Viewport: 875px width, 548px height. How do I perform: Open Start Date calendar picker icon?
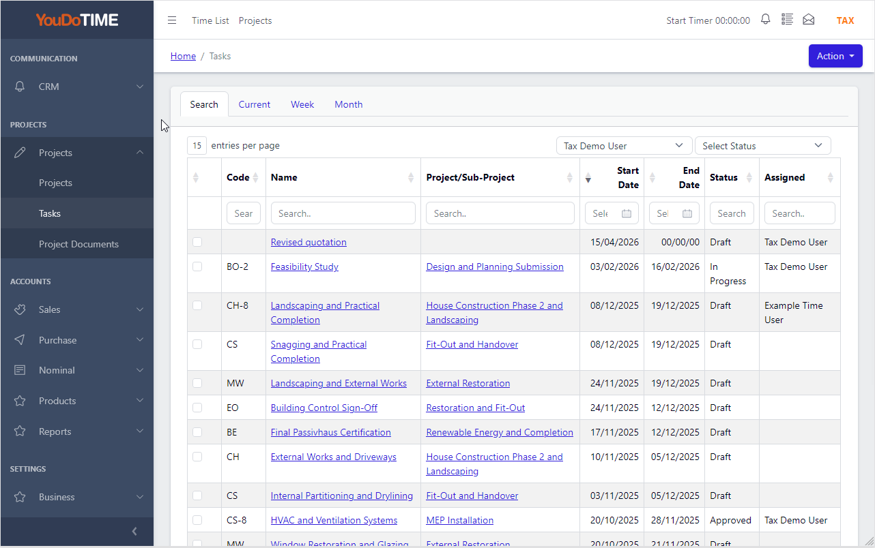627,213
